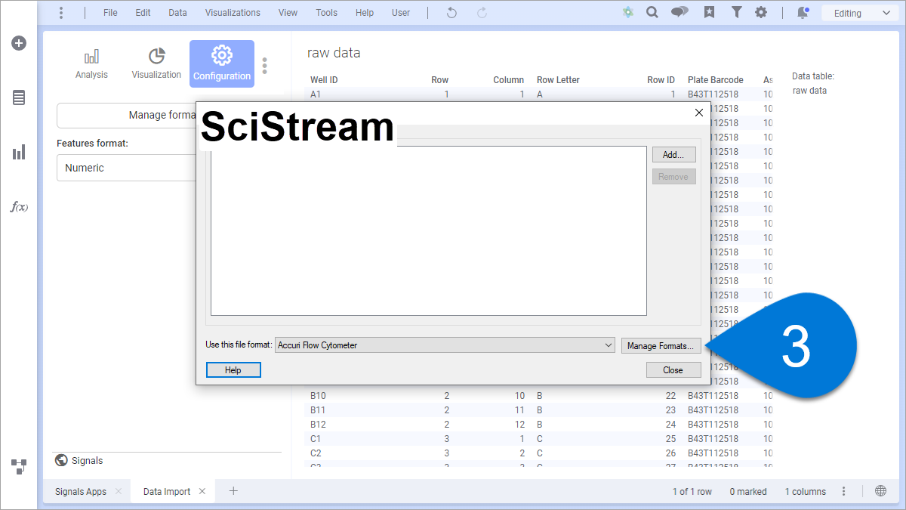Select the B11 well cell
906x510 pixels.
[318, 410]
